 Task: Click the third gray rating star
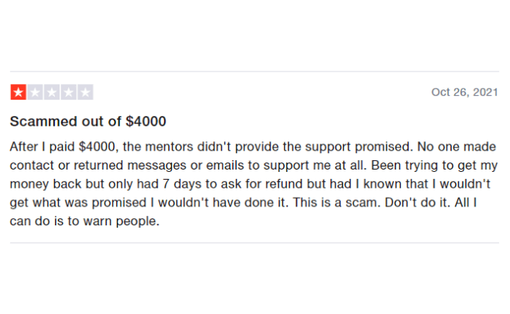[x=52, y=92]
